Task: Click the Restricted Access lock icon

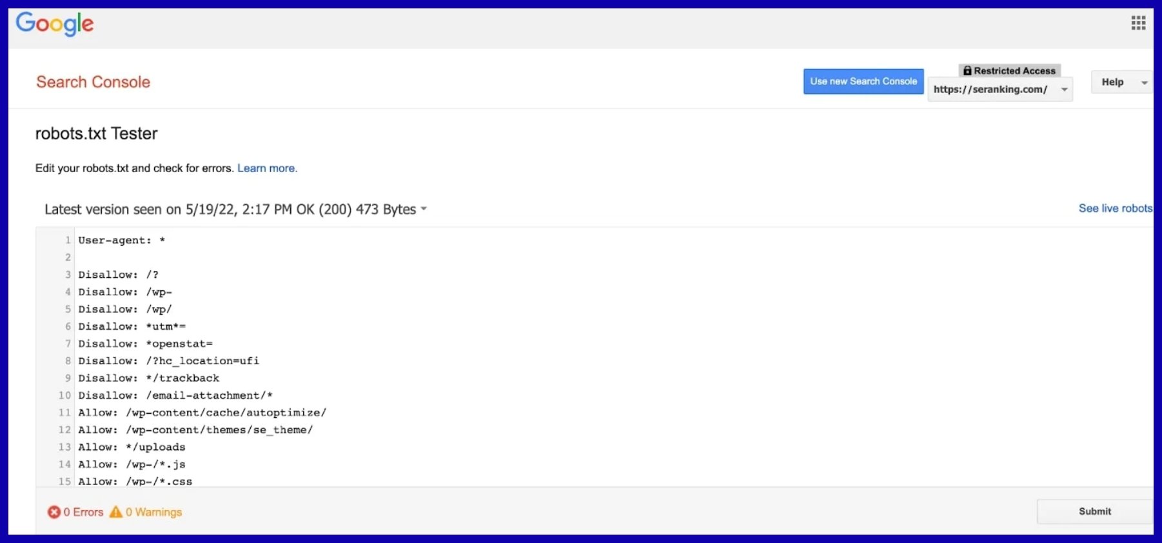Action: [967, 71]
